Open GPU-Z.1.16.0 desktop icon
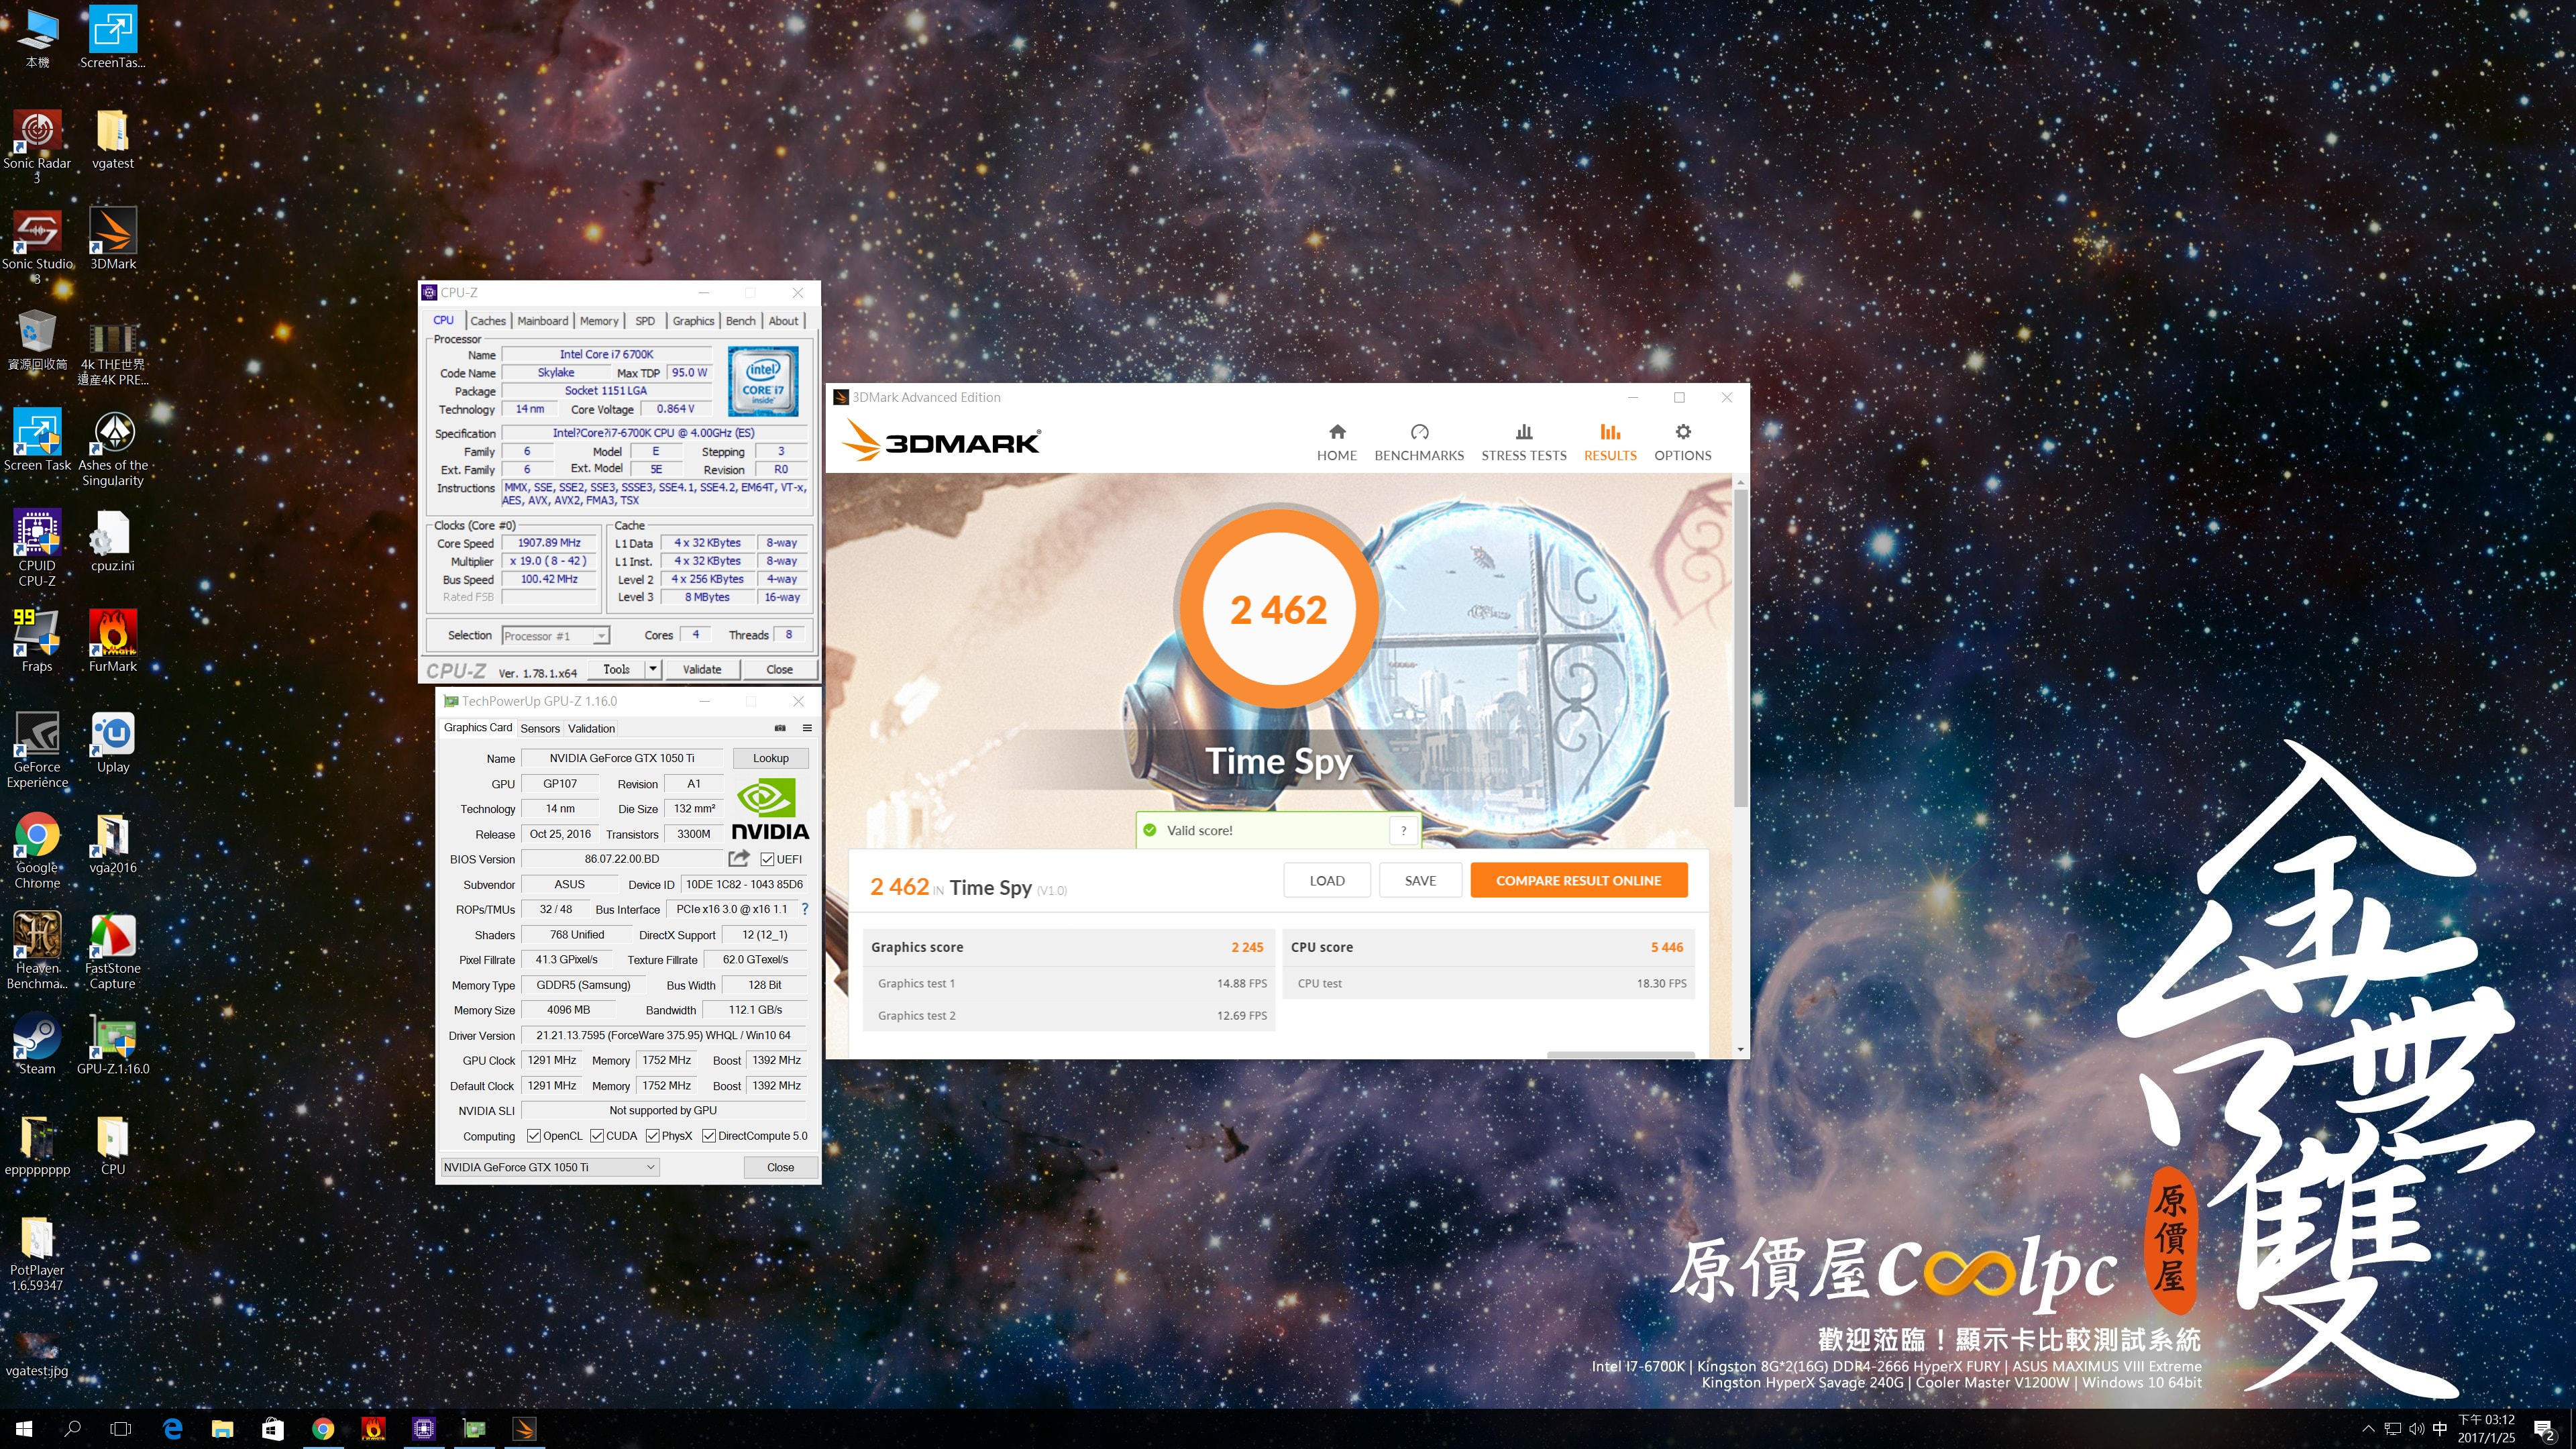 (113, 1045)
